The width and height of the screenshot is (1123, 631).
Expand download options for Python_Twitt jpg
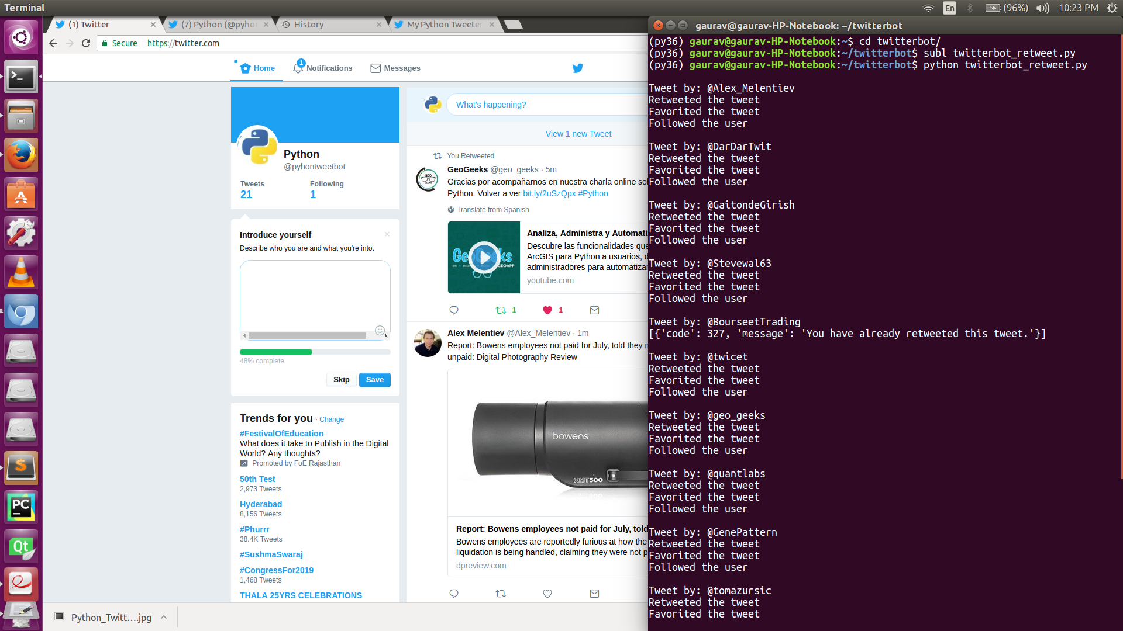coord(164,617)
